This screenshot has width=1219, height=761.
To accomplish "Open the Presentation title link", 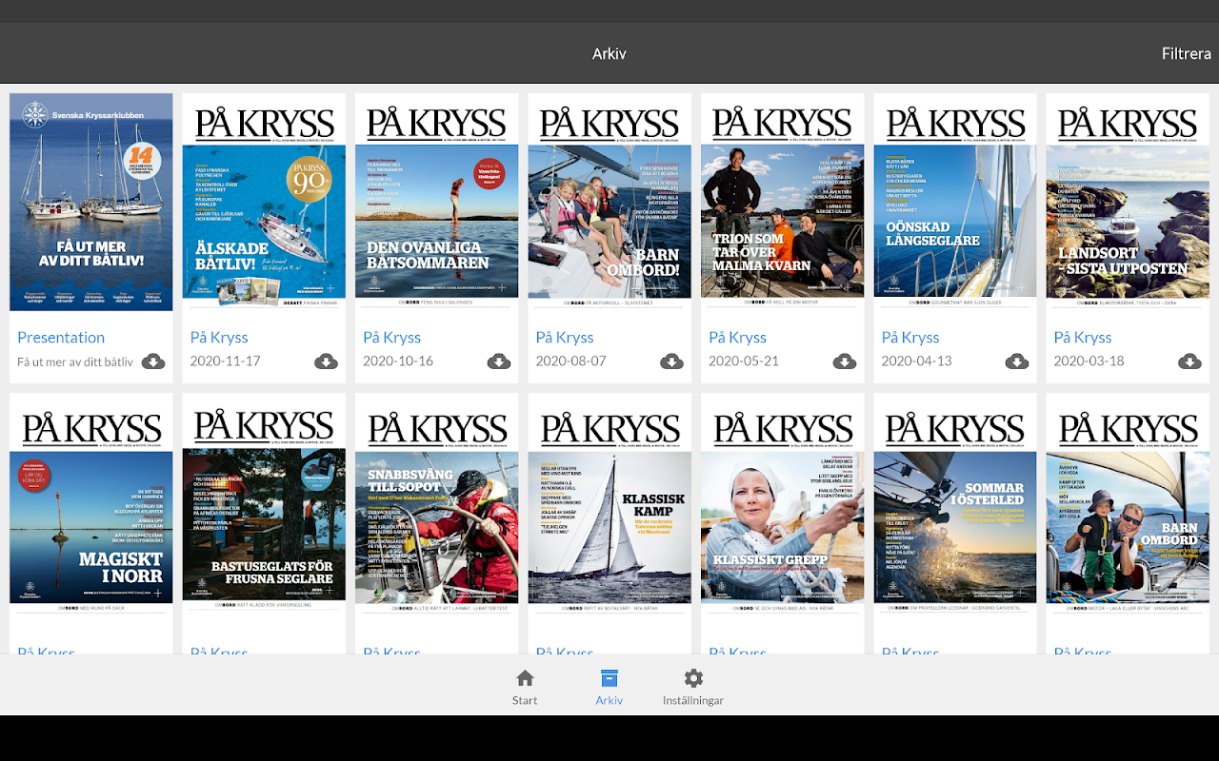I will click(x=61, y=338).
